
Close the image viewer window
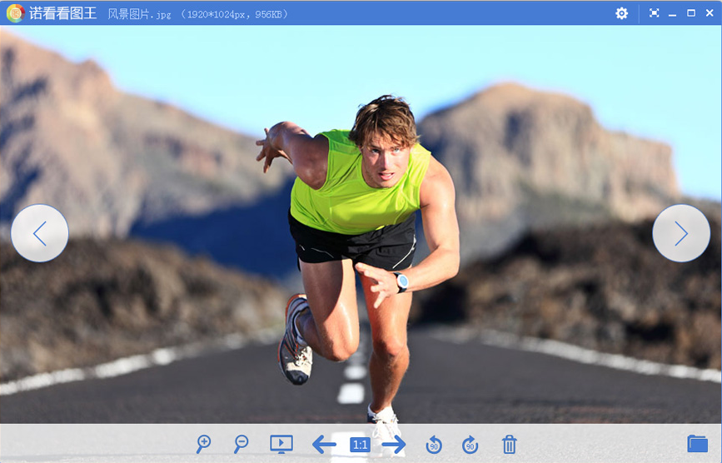coord(709,13)
